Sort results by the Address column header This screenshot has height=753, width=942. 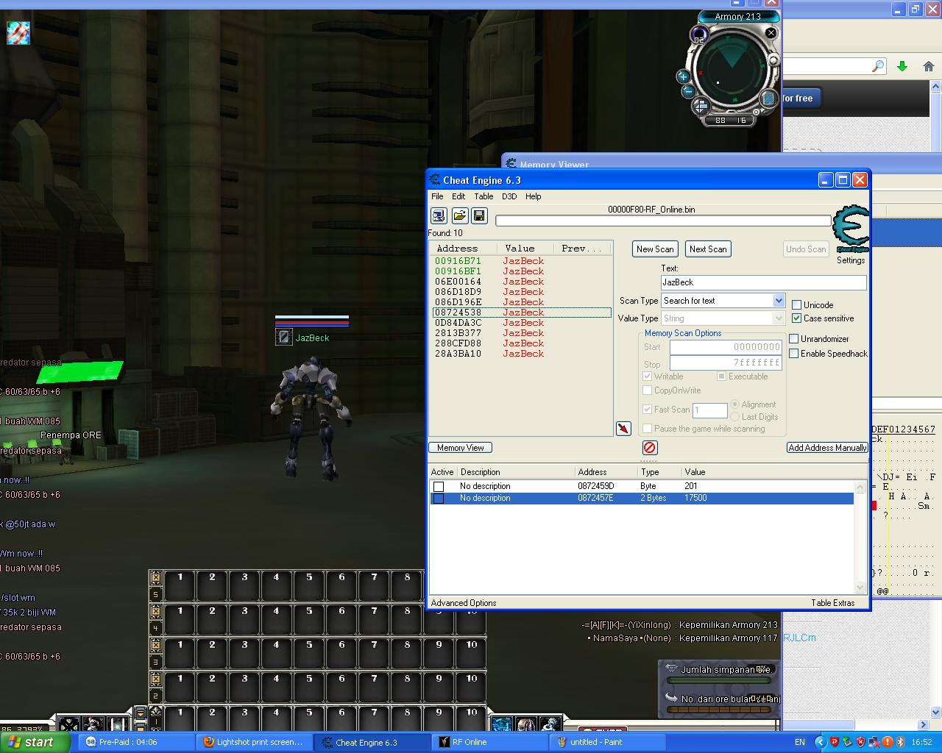click(x=462, y=249)
